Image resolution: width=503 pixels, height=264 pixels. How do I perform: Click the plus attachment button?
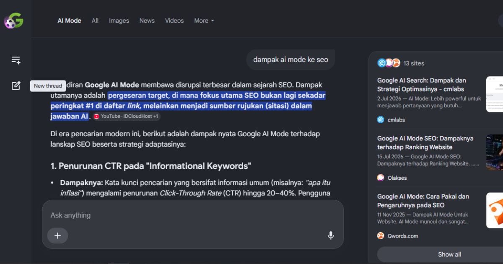[x=58, y=236]
